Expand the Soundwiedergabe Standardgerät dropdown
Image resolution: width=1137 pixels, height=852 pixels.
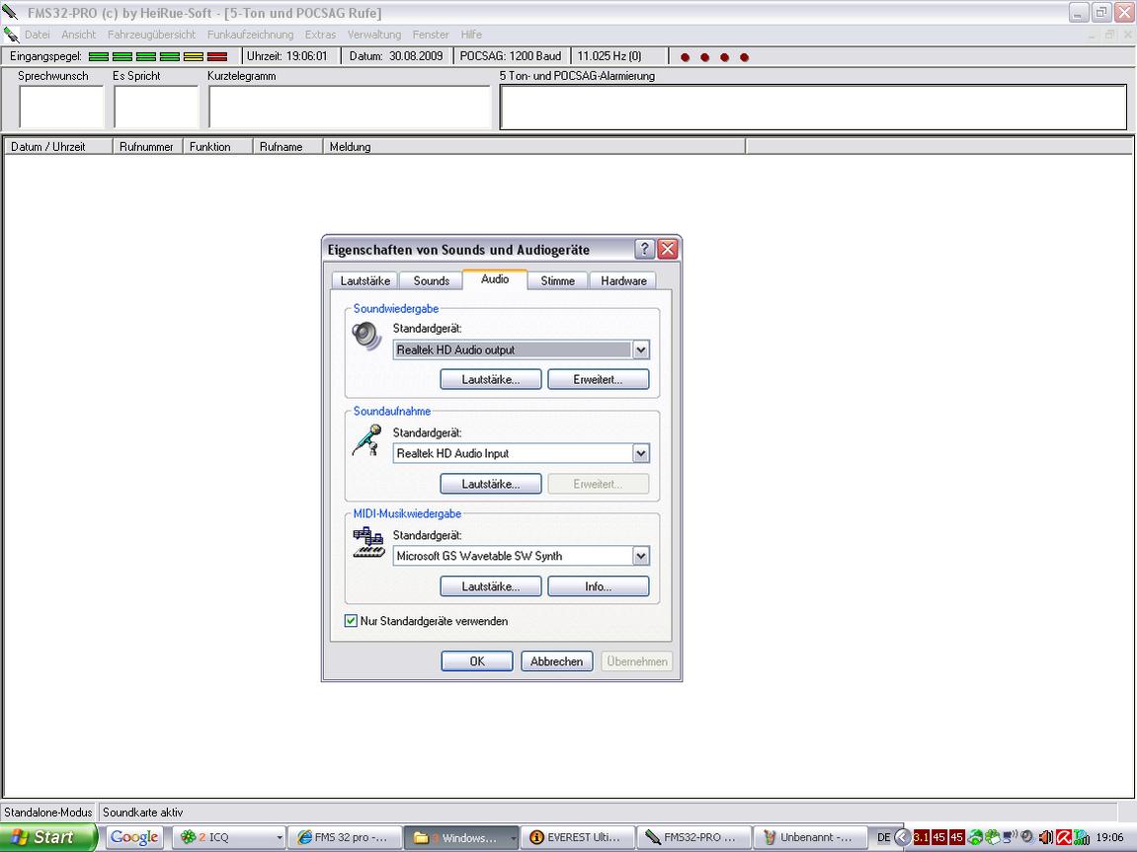pos(641,349)
